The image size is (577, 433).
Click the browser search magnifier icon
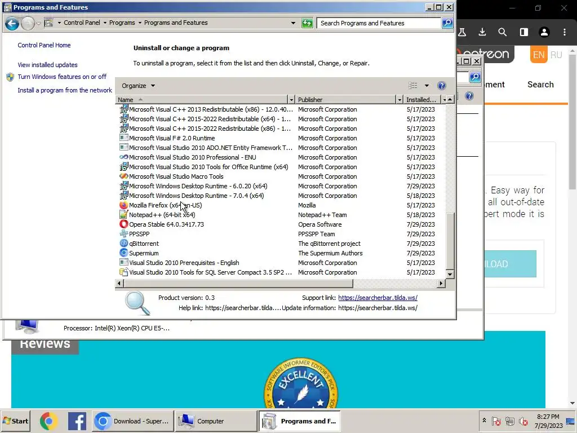503,32
